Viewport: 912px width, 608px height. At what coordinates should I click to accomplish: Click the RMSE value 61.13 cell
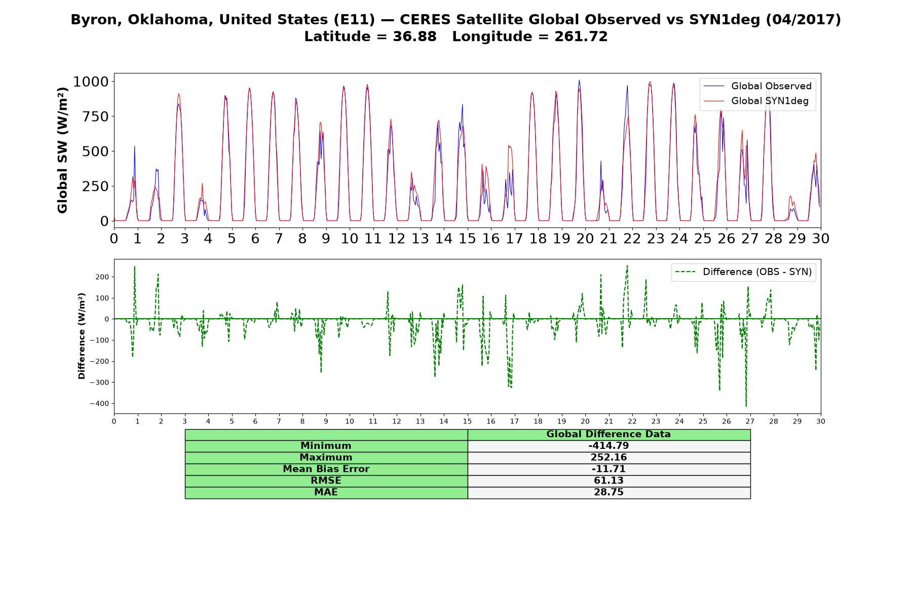[x=609, y=481]
